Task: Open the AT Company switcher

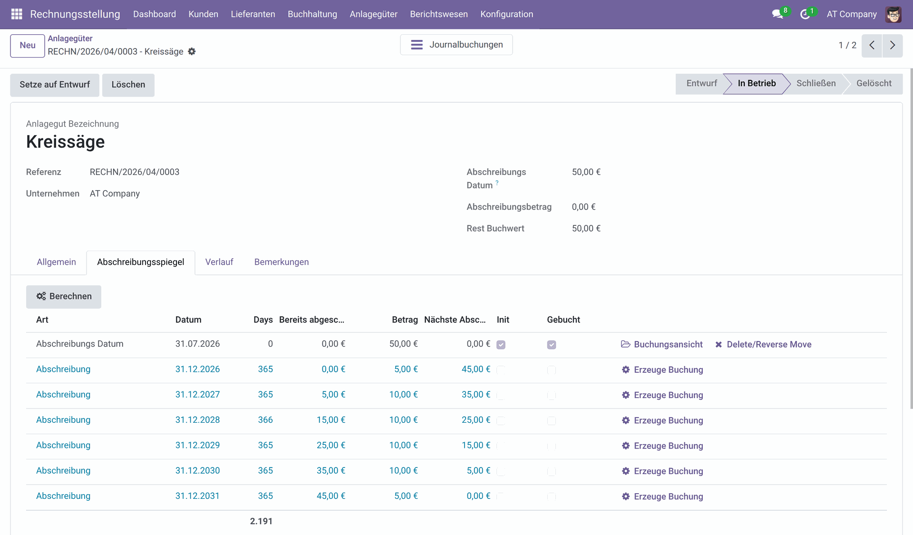Action: tap(851, 14)
